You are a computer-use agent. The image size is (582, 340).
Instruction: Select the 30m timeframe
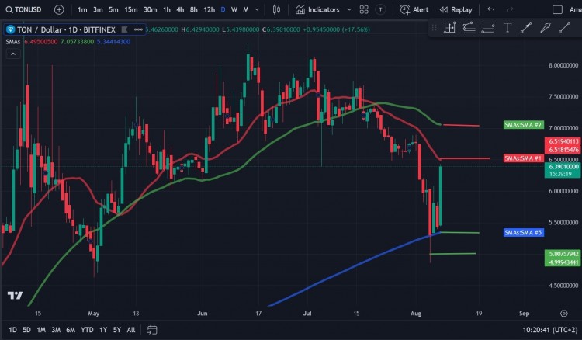(150, 9)
